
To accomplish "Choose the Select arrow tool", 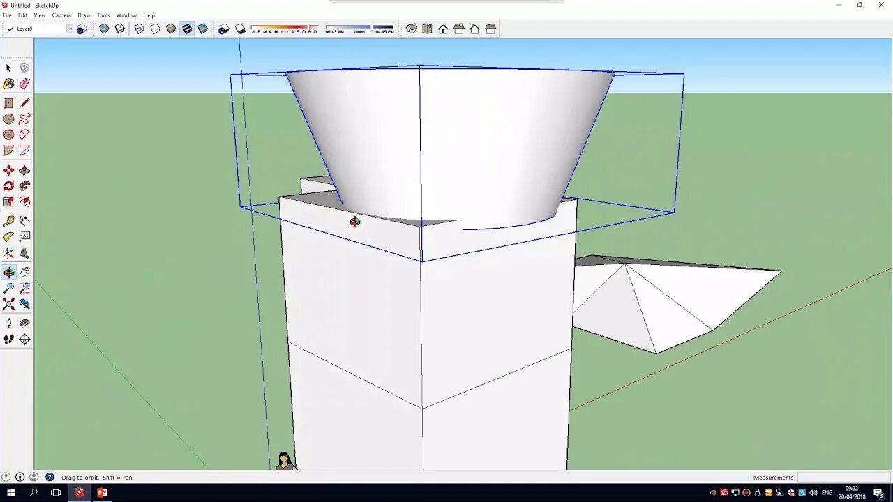I will [8, 68].
